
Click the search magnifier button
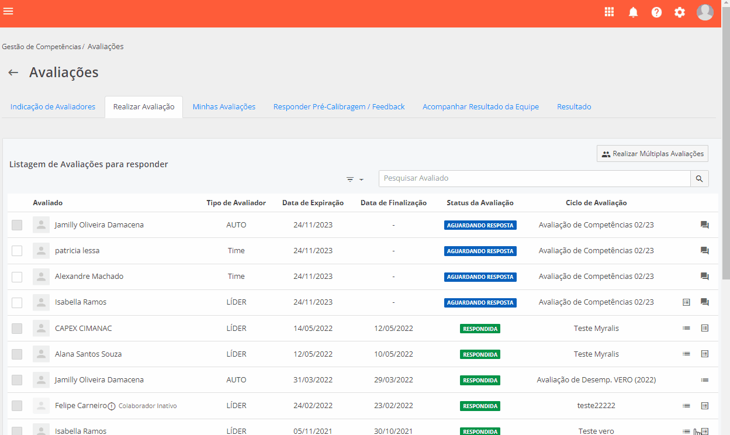coord(699,179)
